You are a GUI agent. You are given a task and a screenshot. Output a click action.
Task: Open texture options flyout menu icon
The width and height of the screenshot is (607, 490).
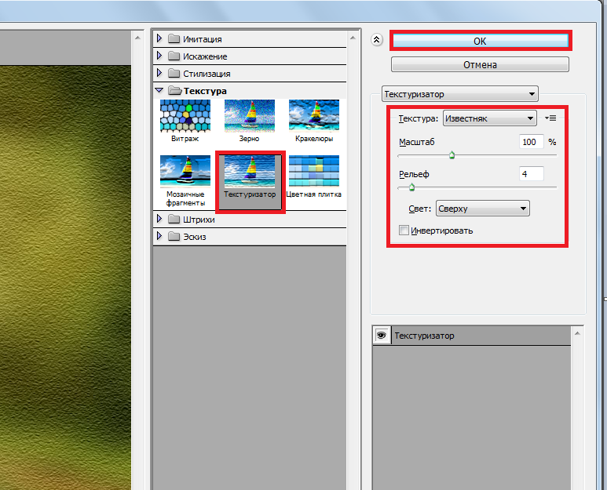(550, 118)
